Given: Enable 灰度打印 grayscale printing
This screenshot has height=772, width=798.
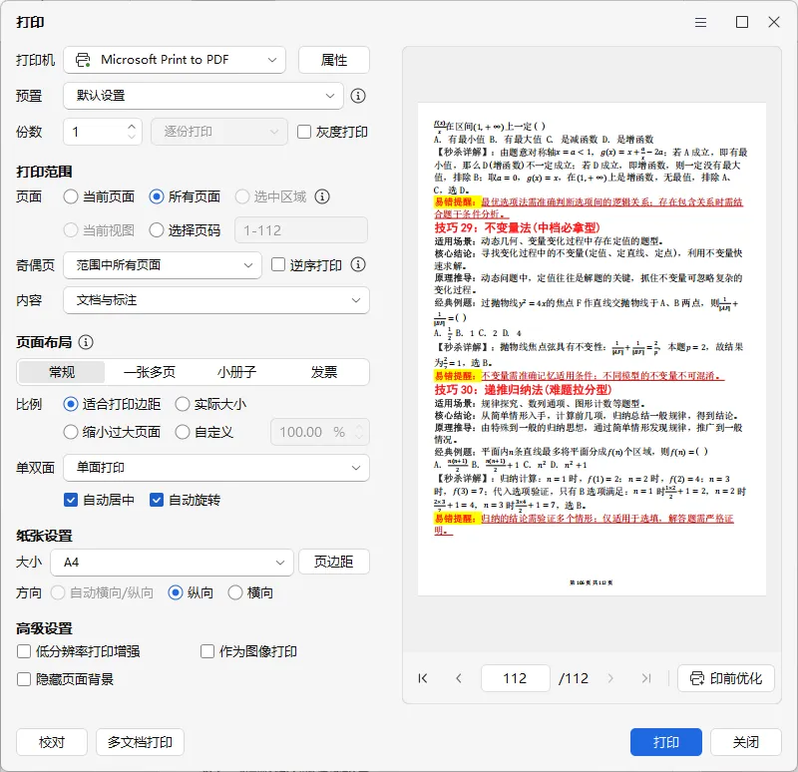Looking at the screenshot, I should click(x=304, y=132).
